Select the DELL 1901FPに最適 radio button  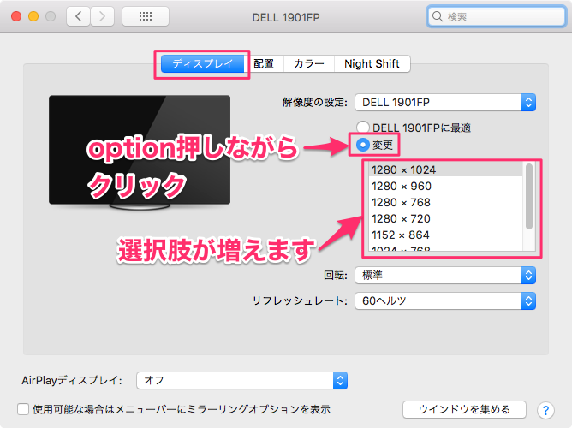tap(362, 128)
